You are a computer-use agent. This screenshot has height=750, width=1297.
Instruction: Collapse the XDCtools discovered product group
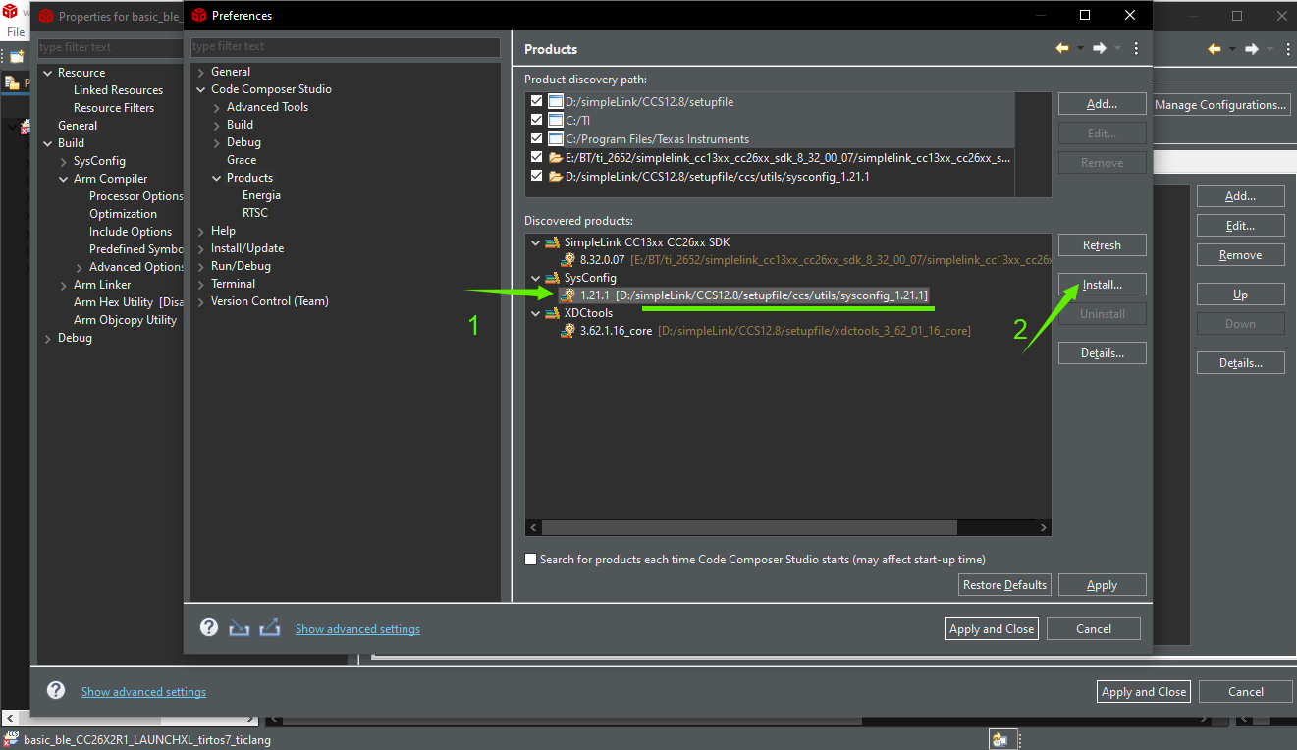pyautogui.click(x=535, y=313)
